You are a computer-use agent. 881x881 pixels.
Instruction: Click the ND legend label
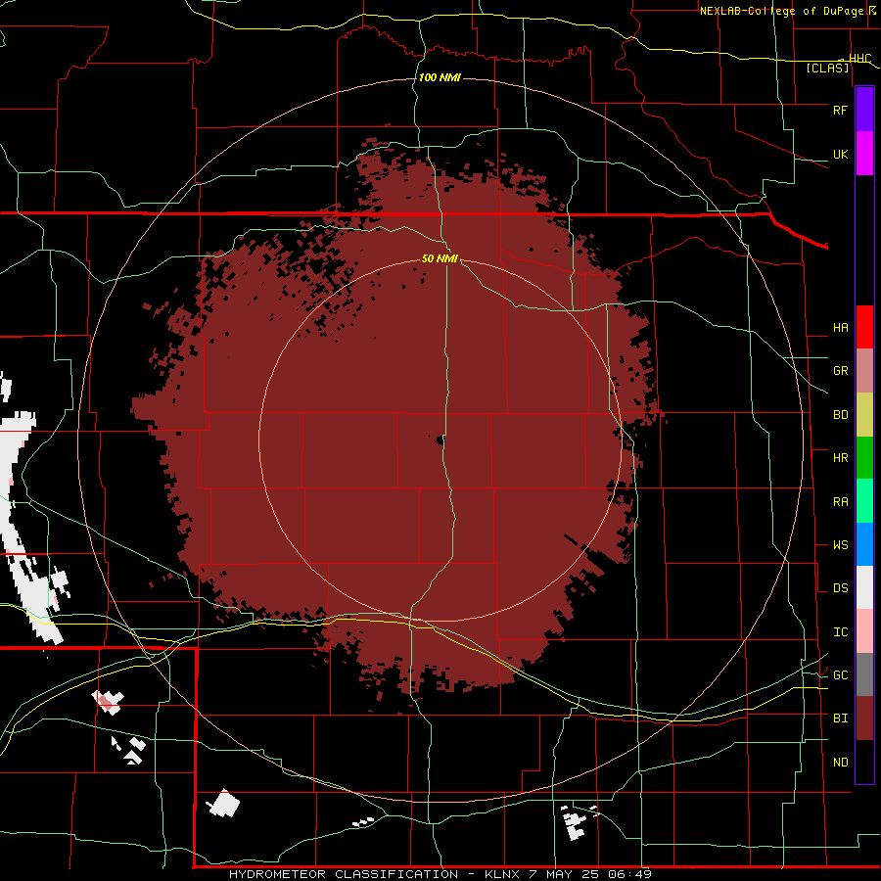(840, 763)
